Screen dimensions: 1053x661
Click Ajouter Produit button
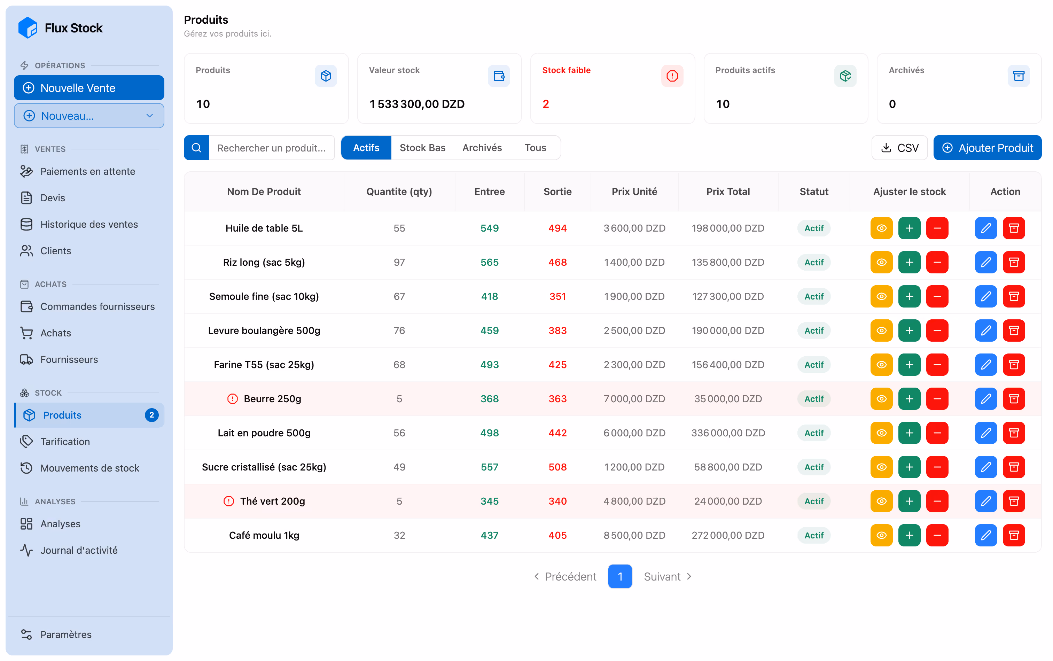987,148
